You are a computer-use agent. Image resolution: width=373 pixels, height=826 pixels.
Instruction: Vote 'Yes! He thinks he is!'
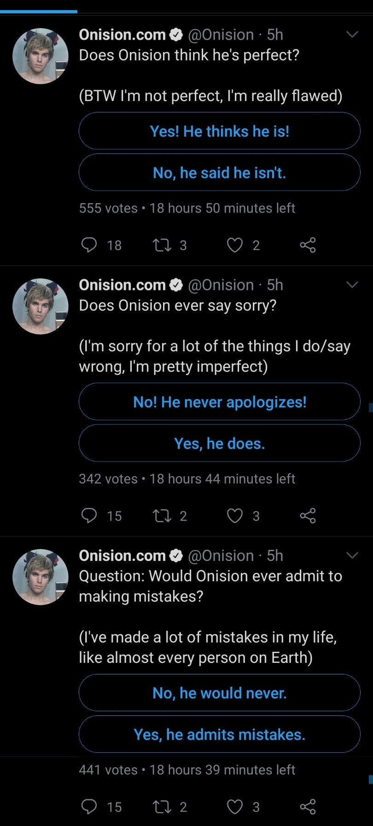point(220,131)
